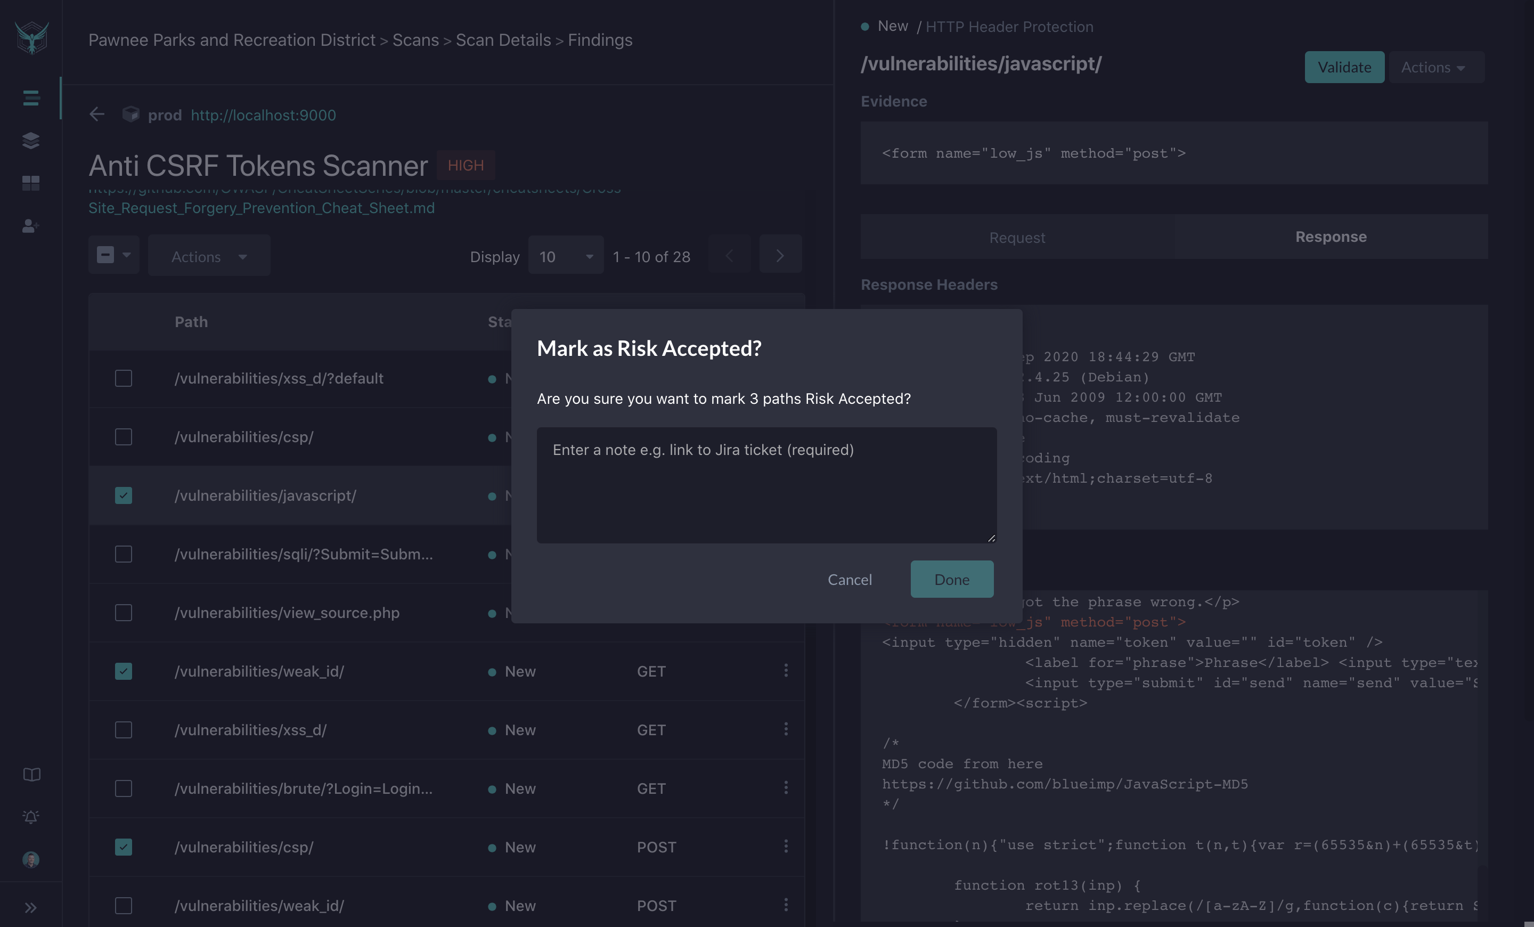The height and width of the screenshot is (927, 1534).
Task: Switch to the Request tab
Action: click(x=1017, y=237)
